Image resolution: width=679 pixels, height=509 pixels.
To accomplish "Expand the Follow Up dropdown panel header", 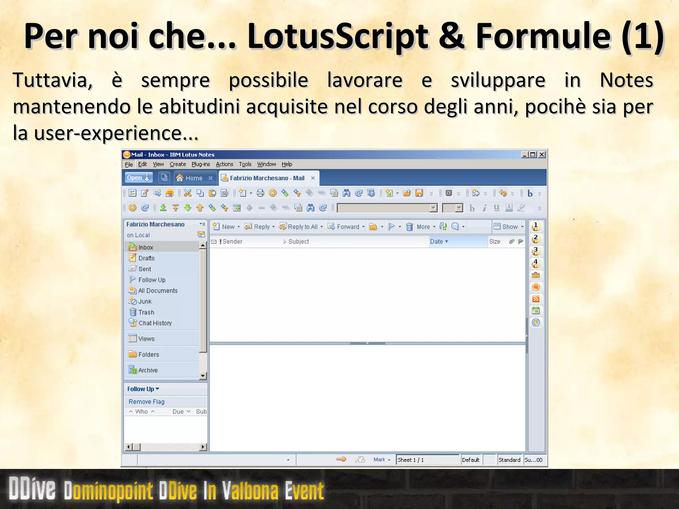I will pyautogui.click(x=143, y=389).
